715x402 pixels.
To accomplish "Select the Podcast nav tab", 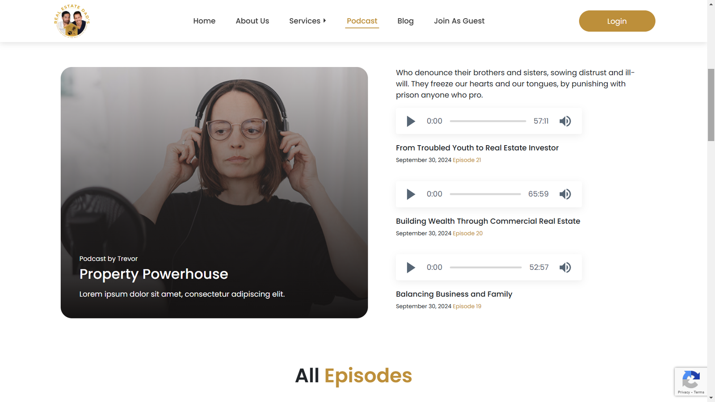I will point(362,21).
